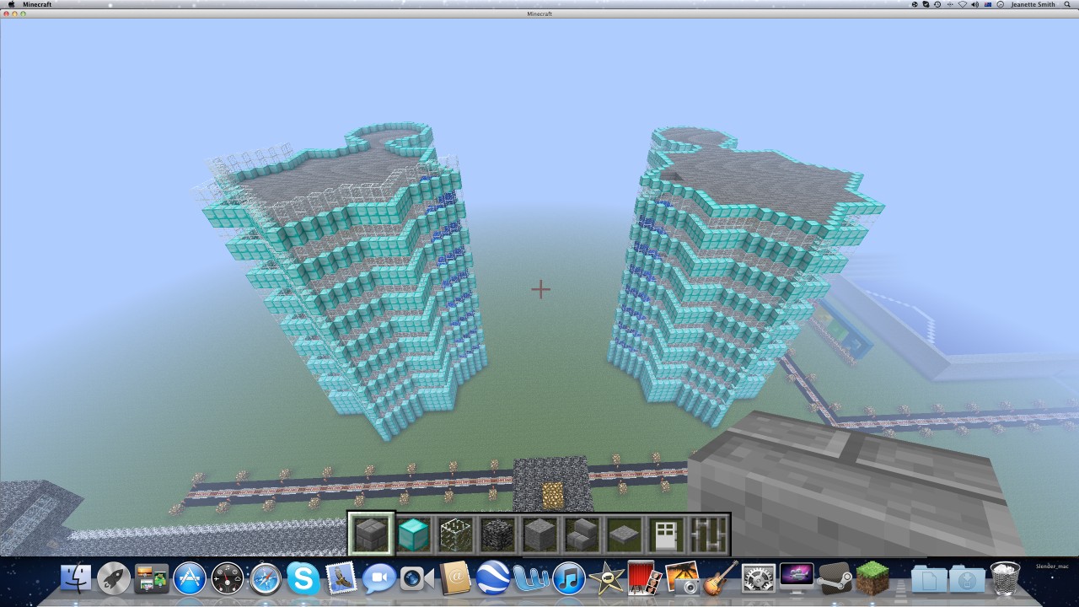Open the Minecraft application menu
The height and width of the screenshot is (607, 1079).
35,4
